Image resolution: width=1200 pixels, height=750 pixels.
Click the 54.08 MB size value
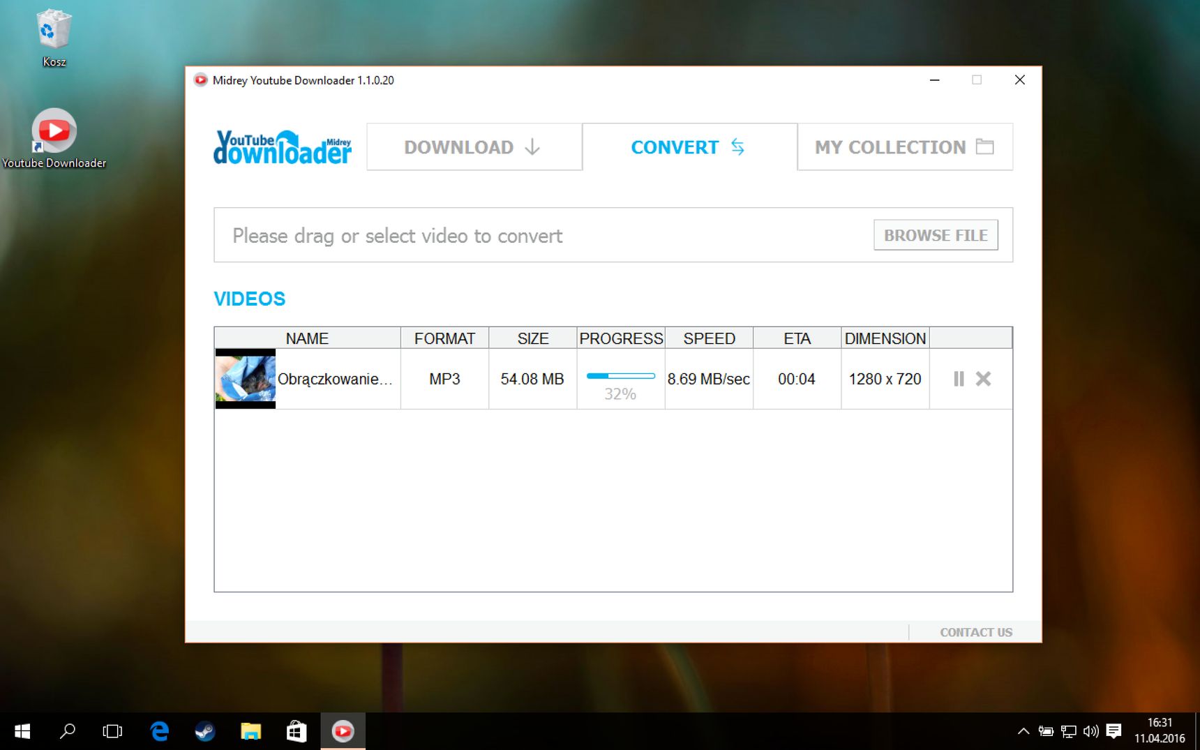pyautogui.click(x=532, y=379)
